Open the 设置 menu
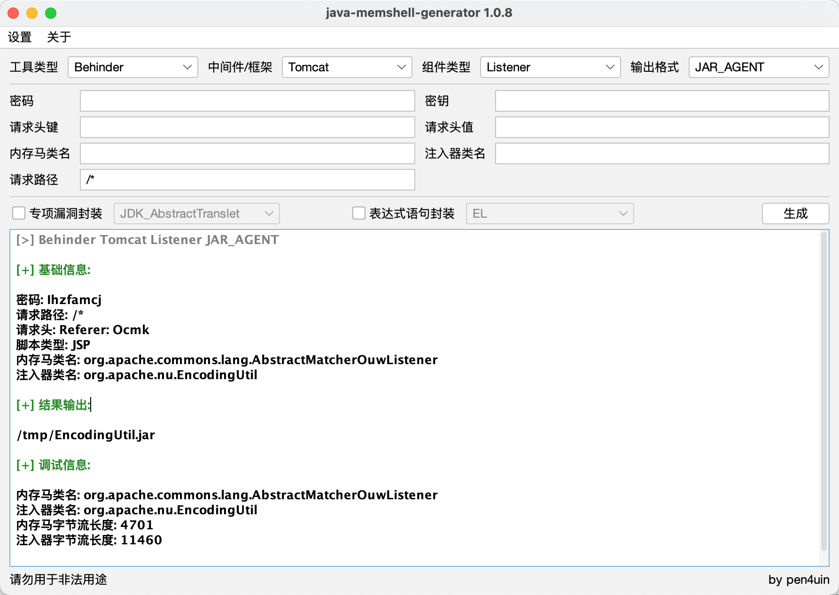The image size is (839, 595). tap(20, 37)
